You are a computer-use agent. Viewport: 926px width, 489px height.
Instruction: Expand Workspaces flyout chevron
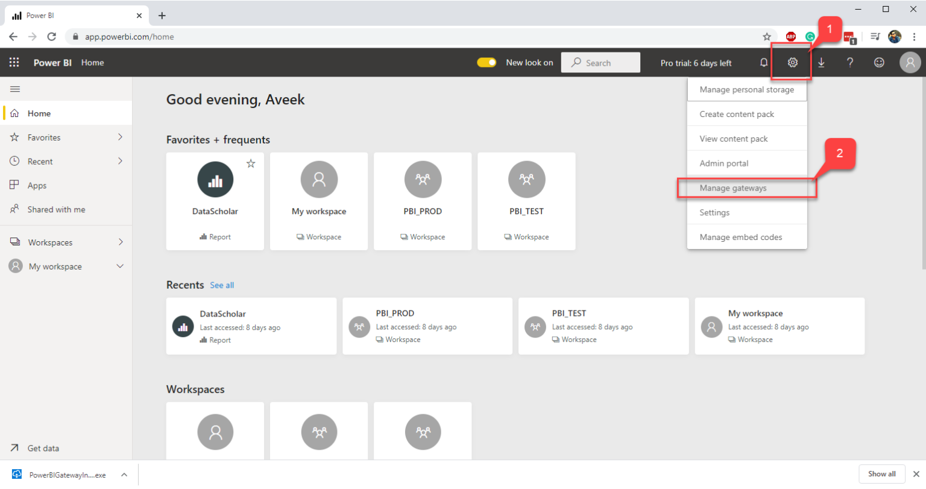(120, 242)
